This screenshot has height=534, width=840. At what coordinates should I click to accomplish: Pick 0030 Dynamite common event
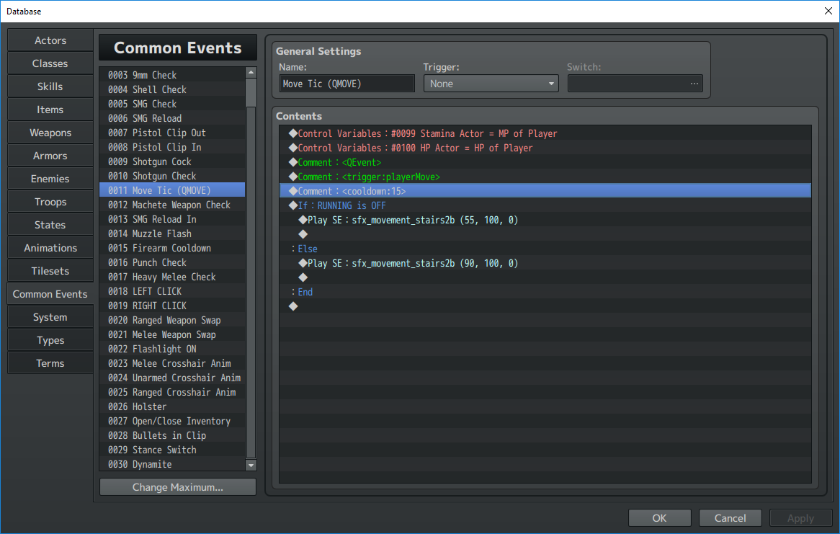pos(172,464)
